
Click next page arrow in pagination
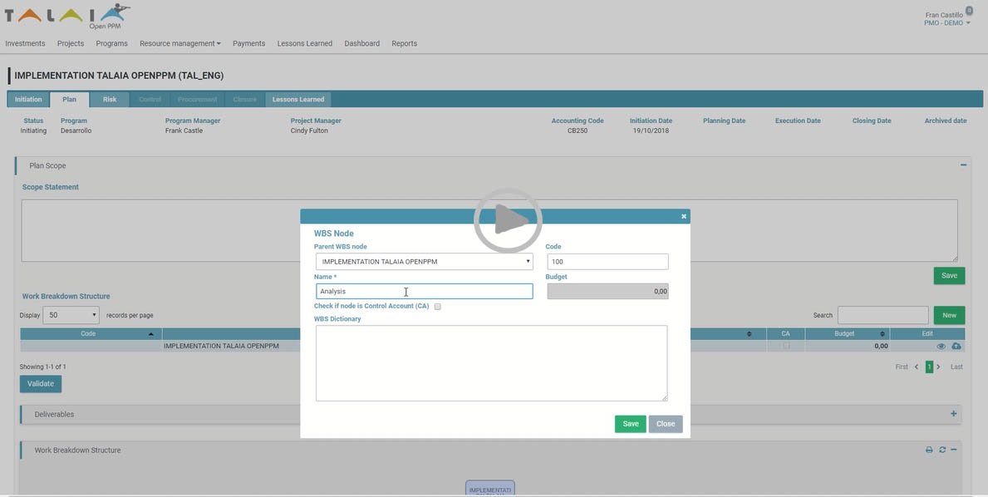pyautogui.click(x=938, y=367)
